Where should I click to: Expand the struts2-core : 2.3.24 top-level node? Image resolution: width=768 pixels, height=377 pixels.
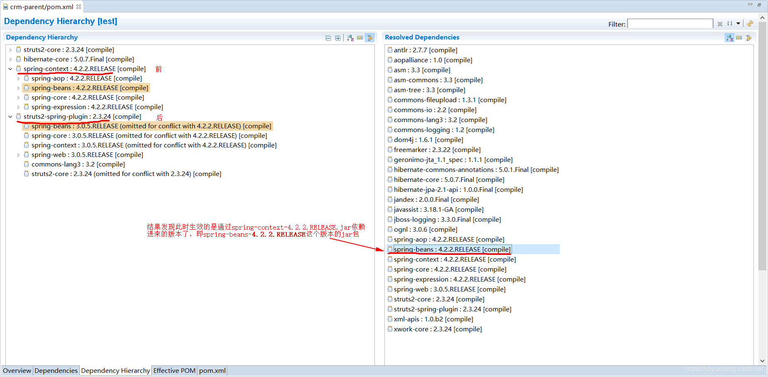tap(10, 50)
